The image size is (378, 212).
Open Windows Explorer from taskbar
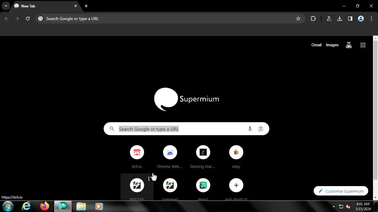(x=81, y=206)
